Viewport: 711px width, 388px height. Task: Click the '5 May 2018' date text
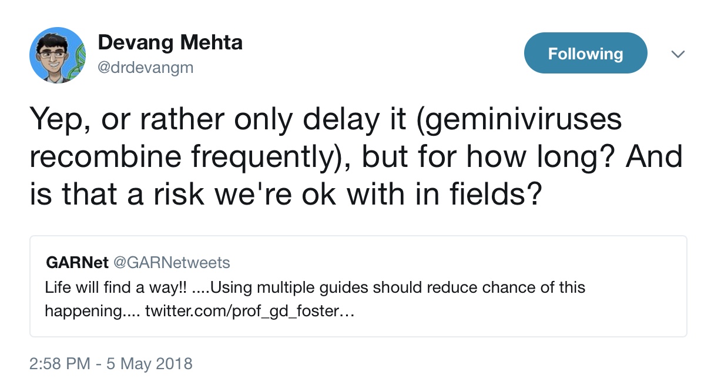tap(149, 363)
